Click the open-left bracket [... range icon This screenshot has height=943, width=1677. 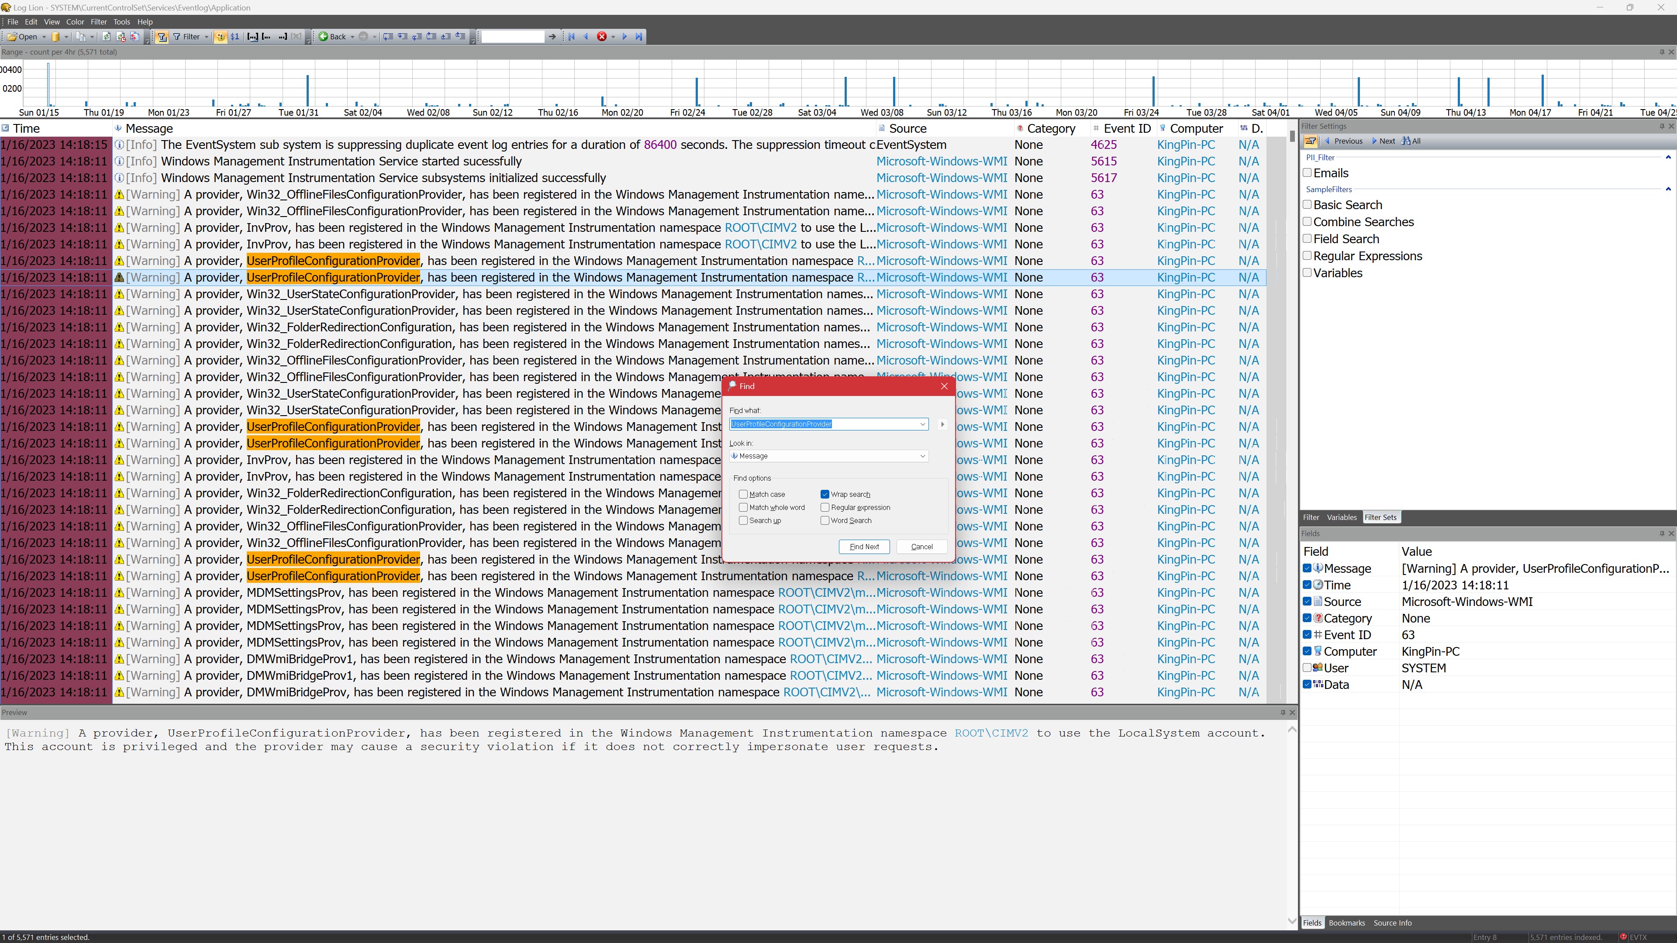(x=266, y=36)
